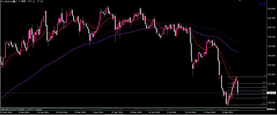
Task: Click the 8 Jan 2026 date label
Action: point(24,112)
